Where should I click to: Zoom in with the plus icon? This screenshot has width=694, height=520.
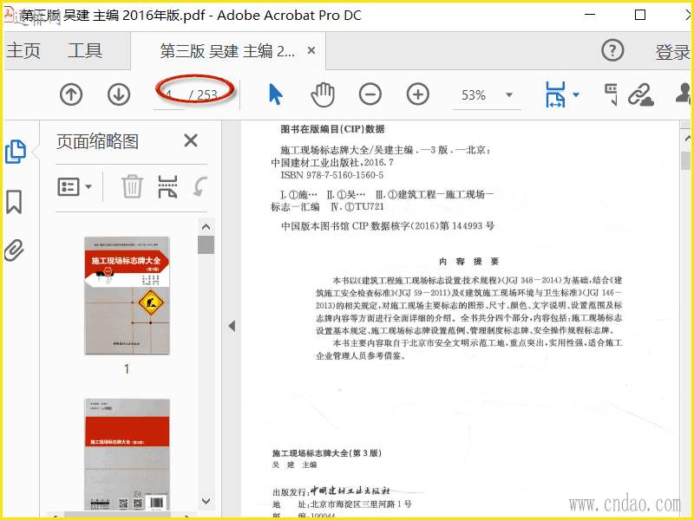pos(418,94)
